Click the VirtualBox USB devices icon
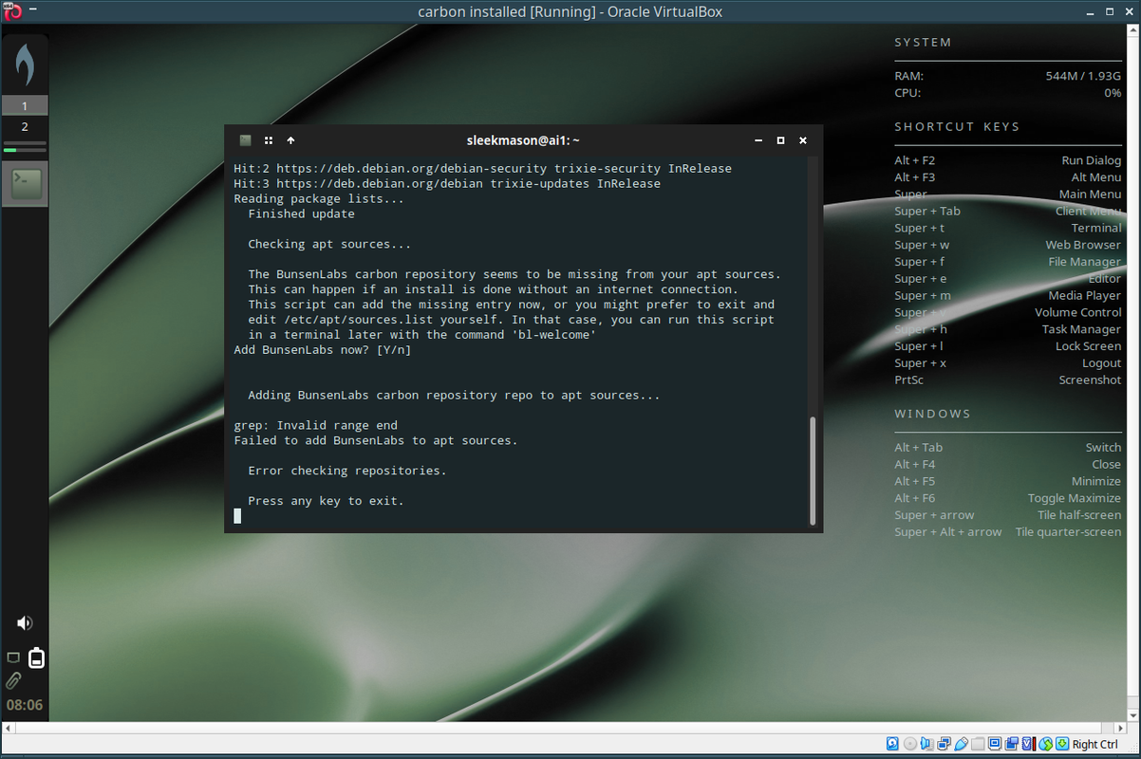This screenshot has height=759, width=1141. [x=961, y=744]
